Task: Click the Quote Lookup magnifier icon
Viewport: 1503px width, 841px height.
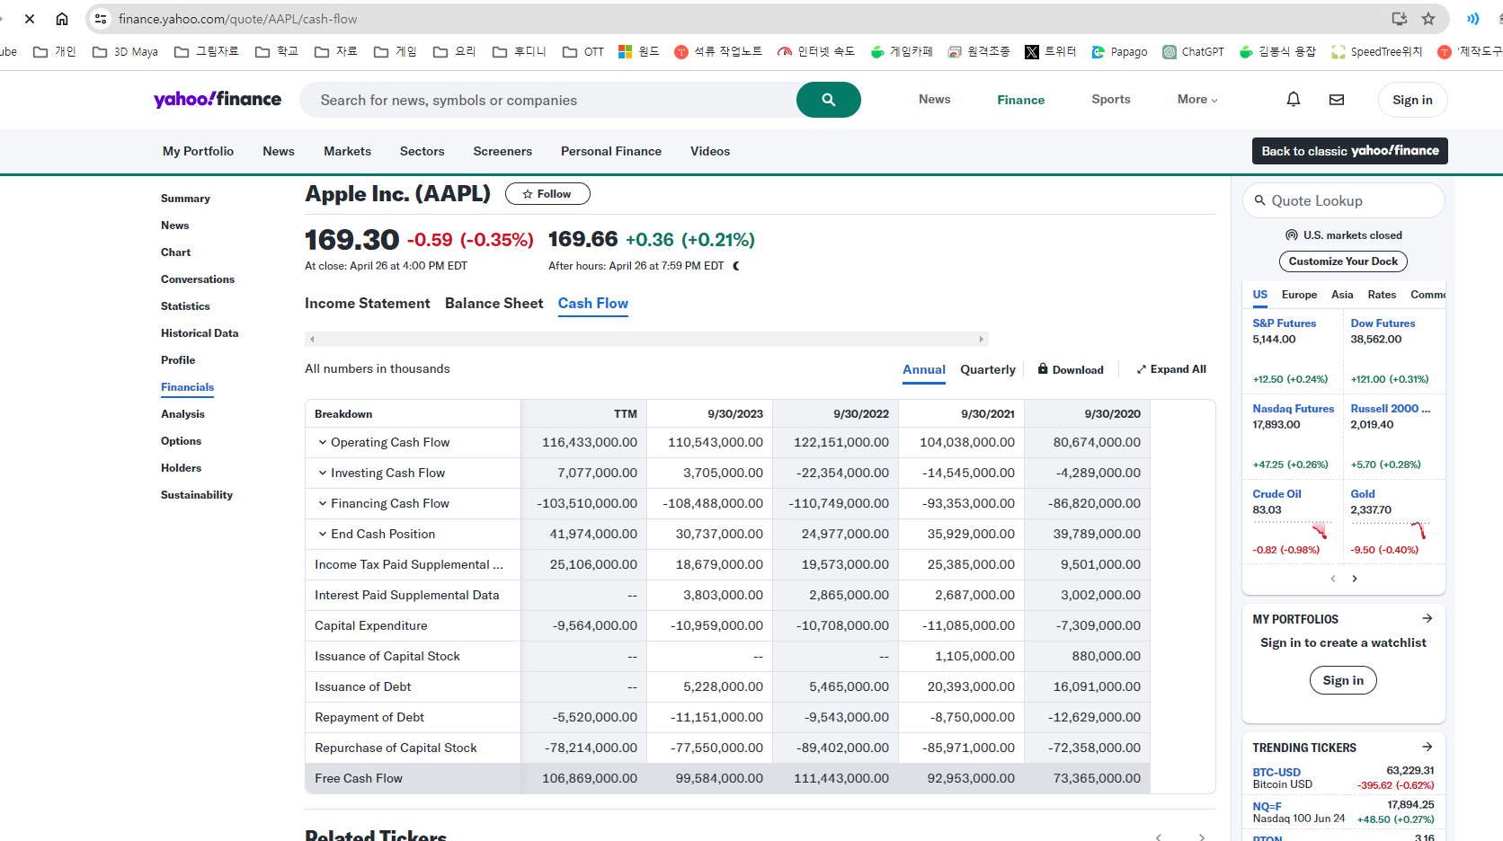Action: click(1260, 200)
